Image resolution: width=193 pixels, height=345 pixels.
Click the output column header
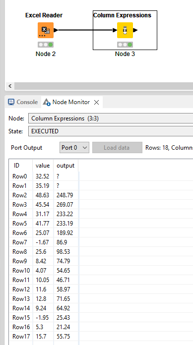pyautogui.click(x=65, y=166)
